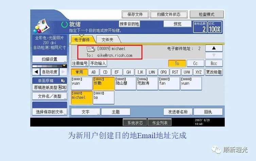Select the LMN index tab

[x=152, y=72]
